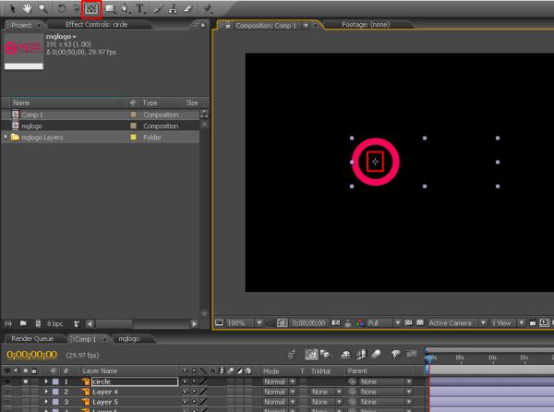This screenshot has width=554, height=412.
Task: Click the Live Update icon in timeline
Action: (311, 354)
